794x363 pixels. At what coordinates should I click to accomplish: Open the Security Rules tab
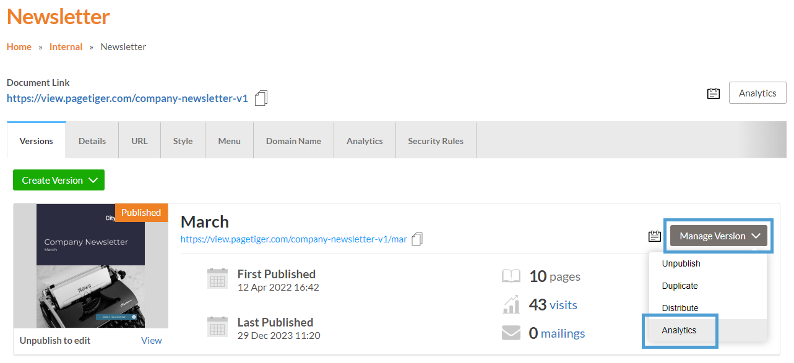(436, 141)
